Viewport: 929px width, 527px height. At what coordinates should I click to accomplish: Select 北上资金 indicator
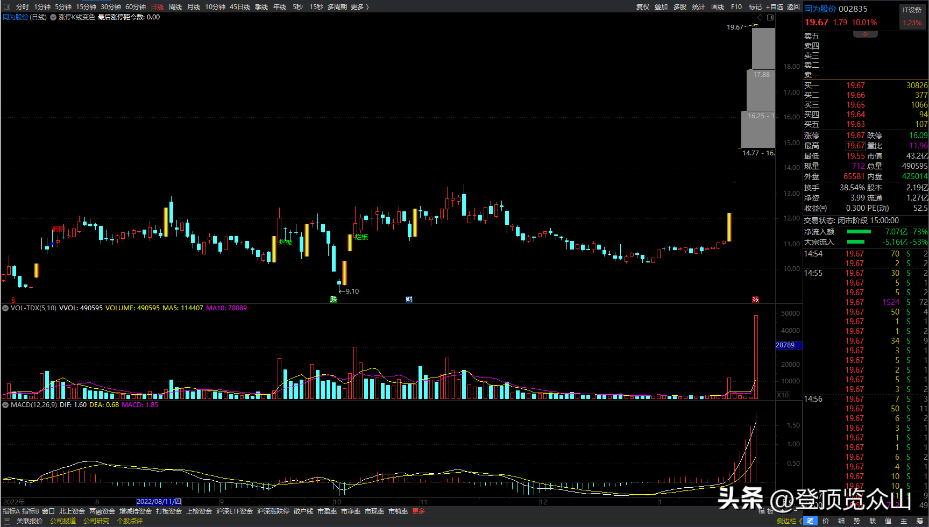point(72,511)
